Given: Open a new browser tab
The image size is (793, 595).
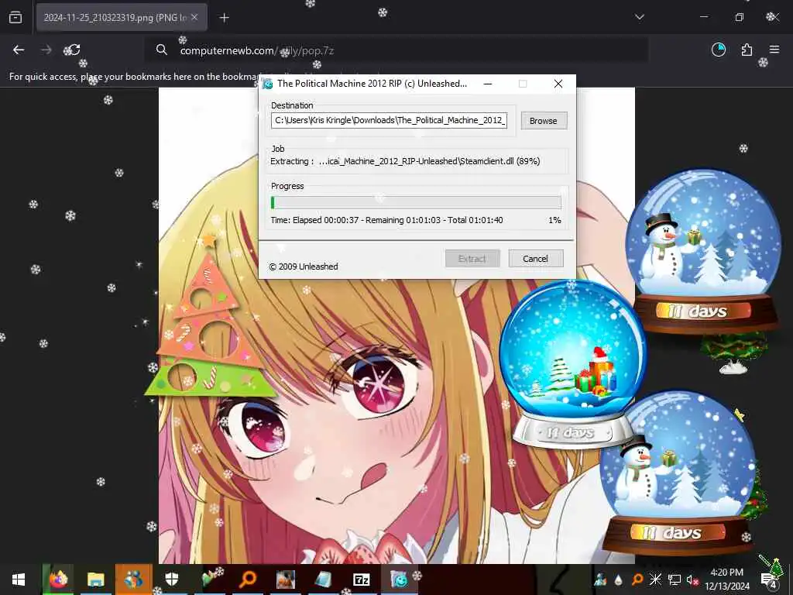Looking at the screenshot, I should coord(224,18).
